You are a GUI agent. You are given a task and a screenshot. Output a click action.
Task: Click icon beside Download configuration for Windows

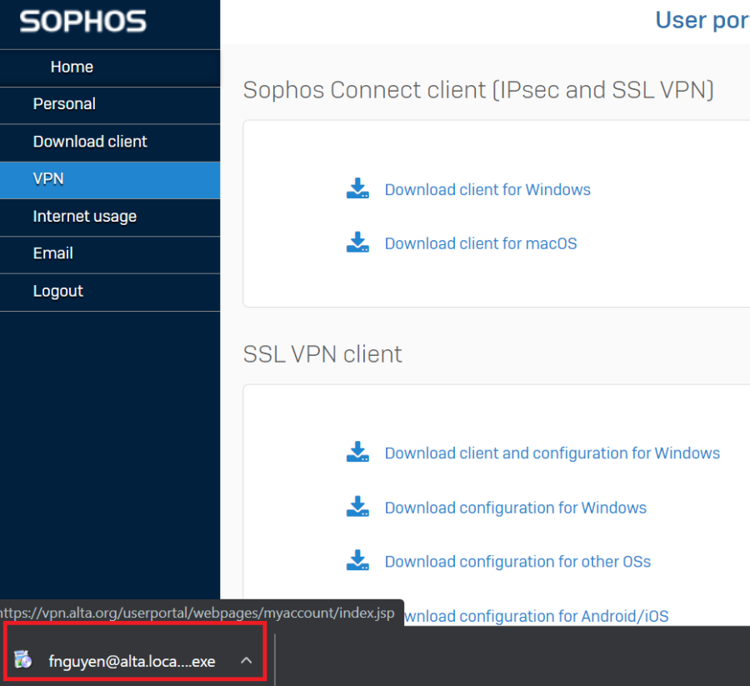tap(357, 506)
